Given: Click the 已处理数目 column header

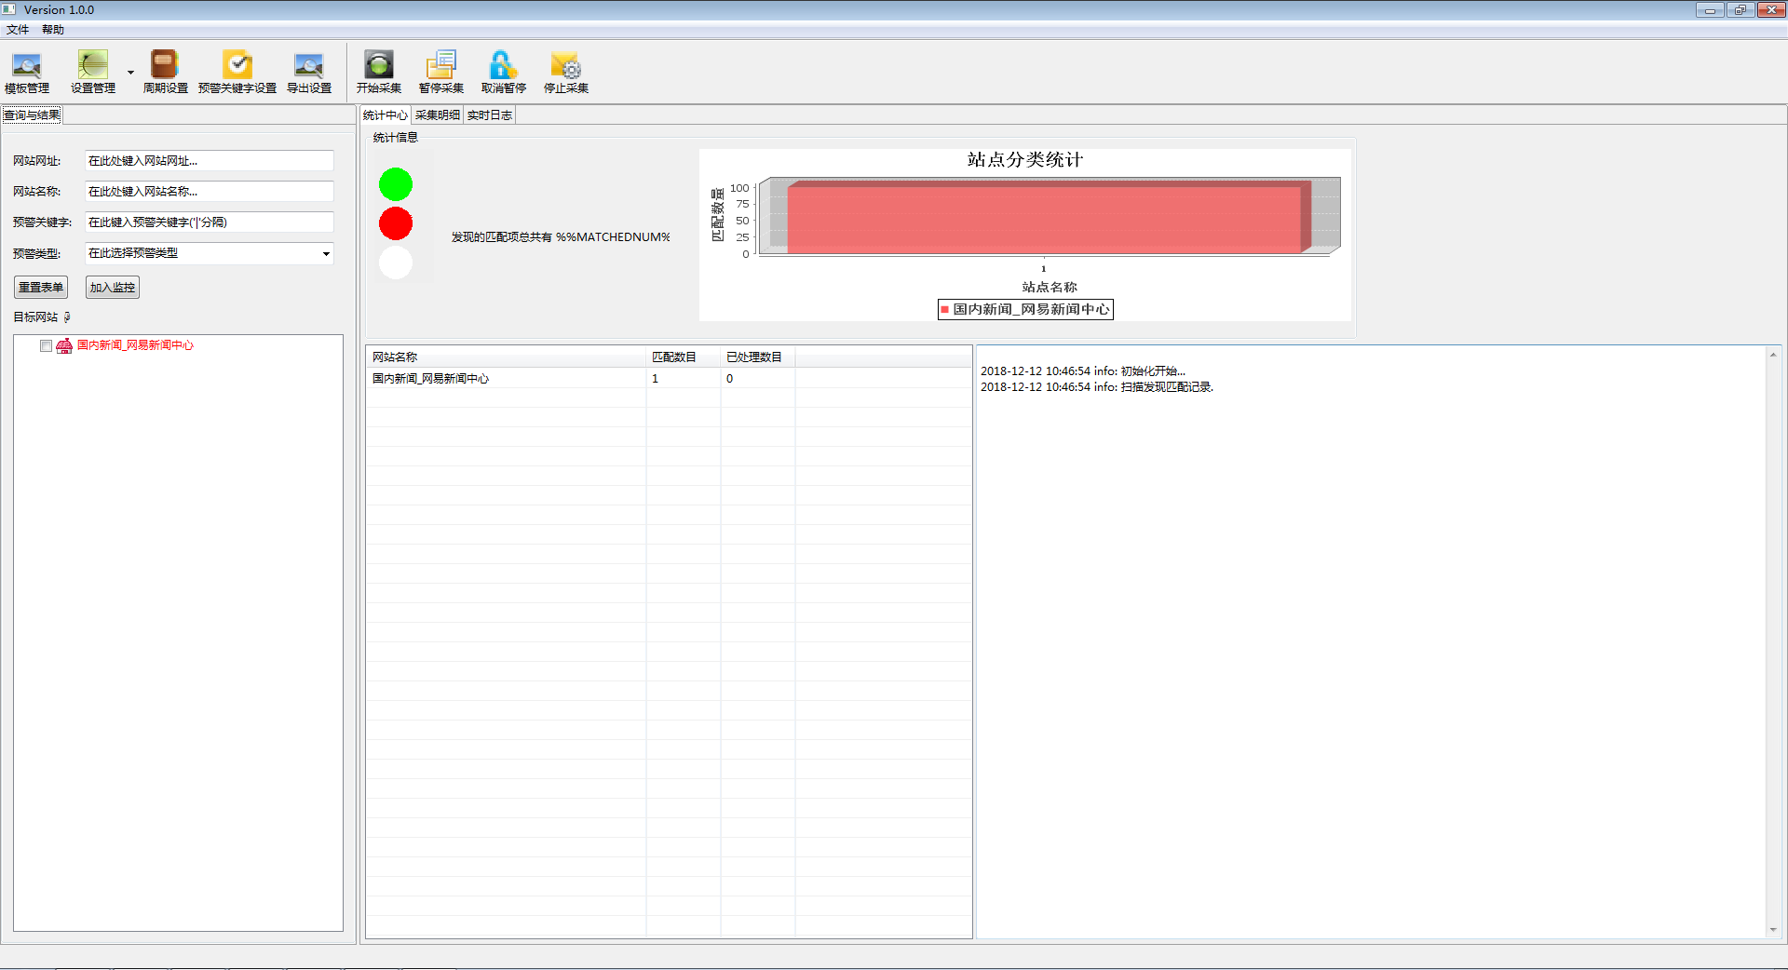Looking at the screenshot, I should point(758,357).
